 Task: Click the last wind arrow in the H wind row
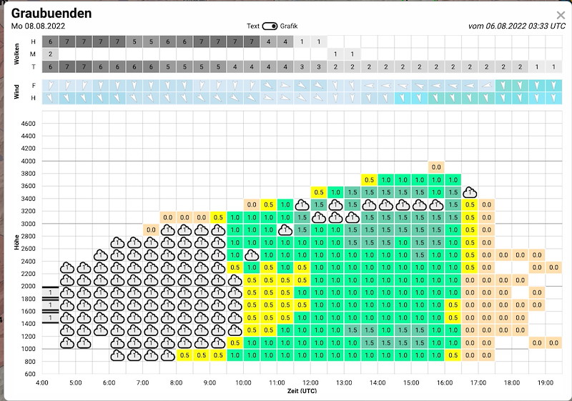click(554, 97)
